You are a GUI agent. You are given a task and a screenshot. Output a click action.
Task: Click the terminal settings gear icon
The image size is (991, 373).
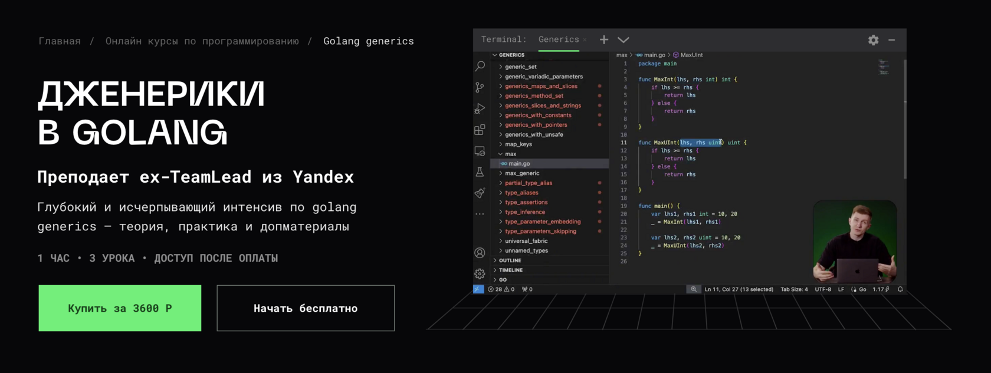[x=873, y=40]
